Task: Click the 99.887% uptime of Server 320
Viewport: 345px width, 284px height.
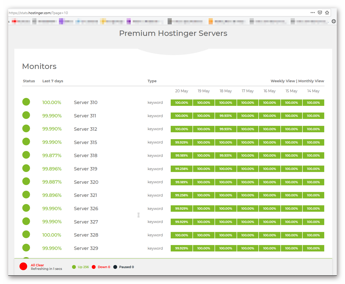Action: (x=52, y=182)
